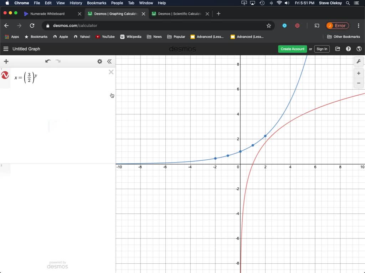Open the Bookmarks menu in menu bar
Viewport: 365px width, 273px height.
(x=97, y=3)
